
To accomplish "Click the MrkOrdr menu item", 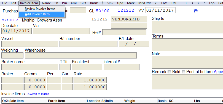I will [x=144, y=3].
